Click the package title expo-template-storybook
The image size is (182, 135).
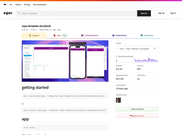[x=36, y=26]
